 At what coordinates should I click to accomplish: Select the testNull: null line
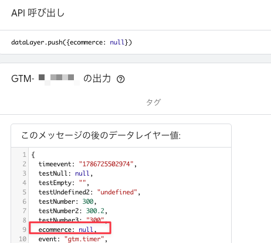(x=66, y=173)
